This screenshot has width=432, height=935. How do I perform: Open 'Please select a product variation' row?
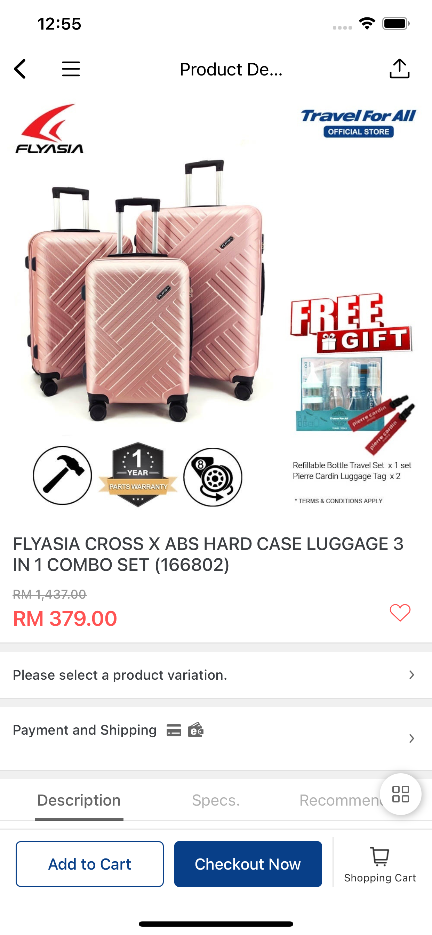[x=216, y=675]
